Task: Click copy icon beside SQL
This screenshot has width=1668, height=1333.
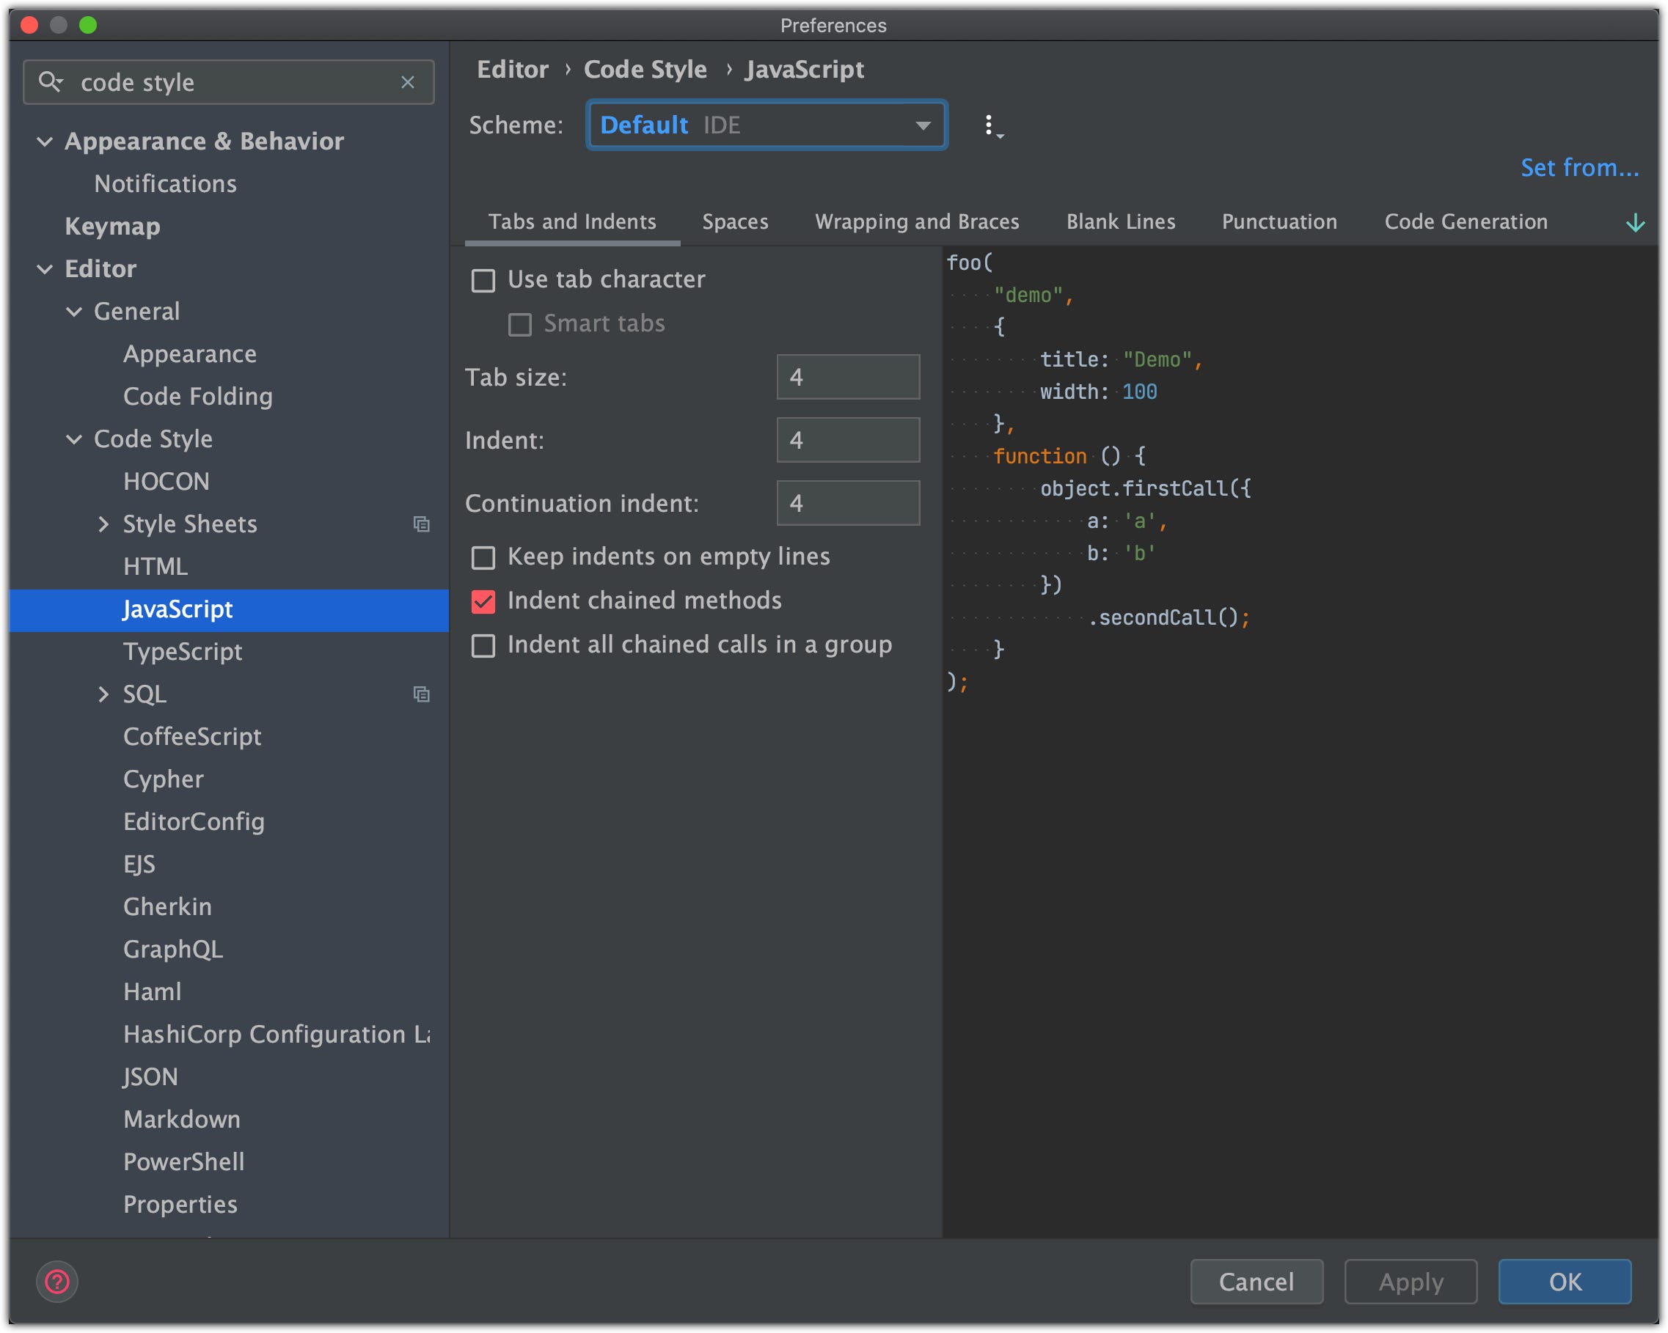Action: [421, 694]
